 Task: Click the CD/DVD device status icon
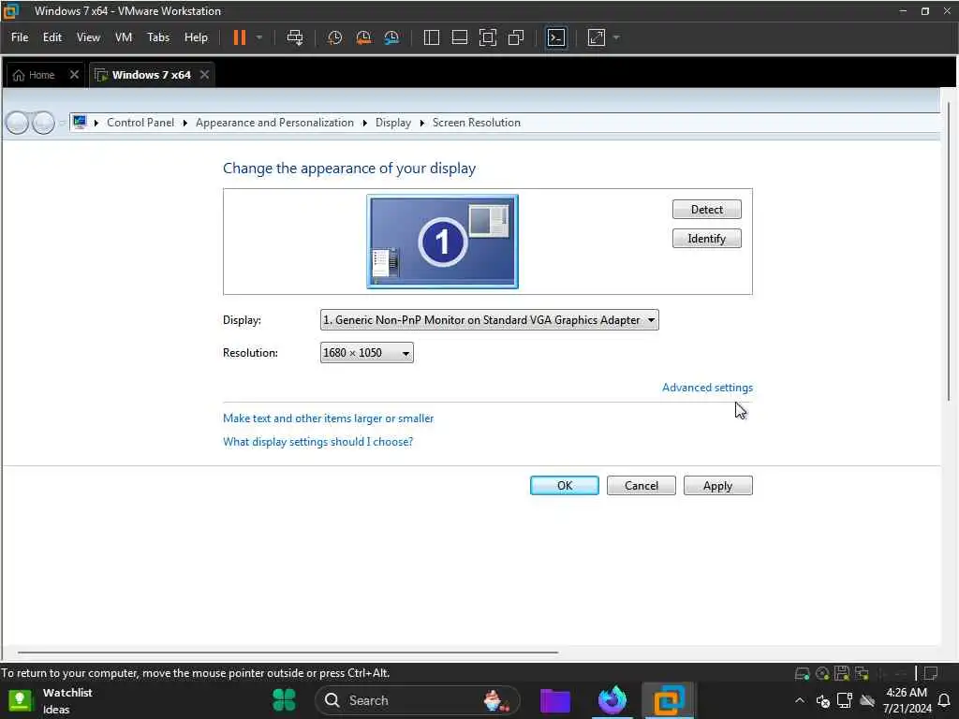tap(822, 673)
